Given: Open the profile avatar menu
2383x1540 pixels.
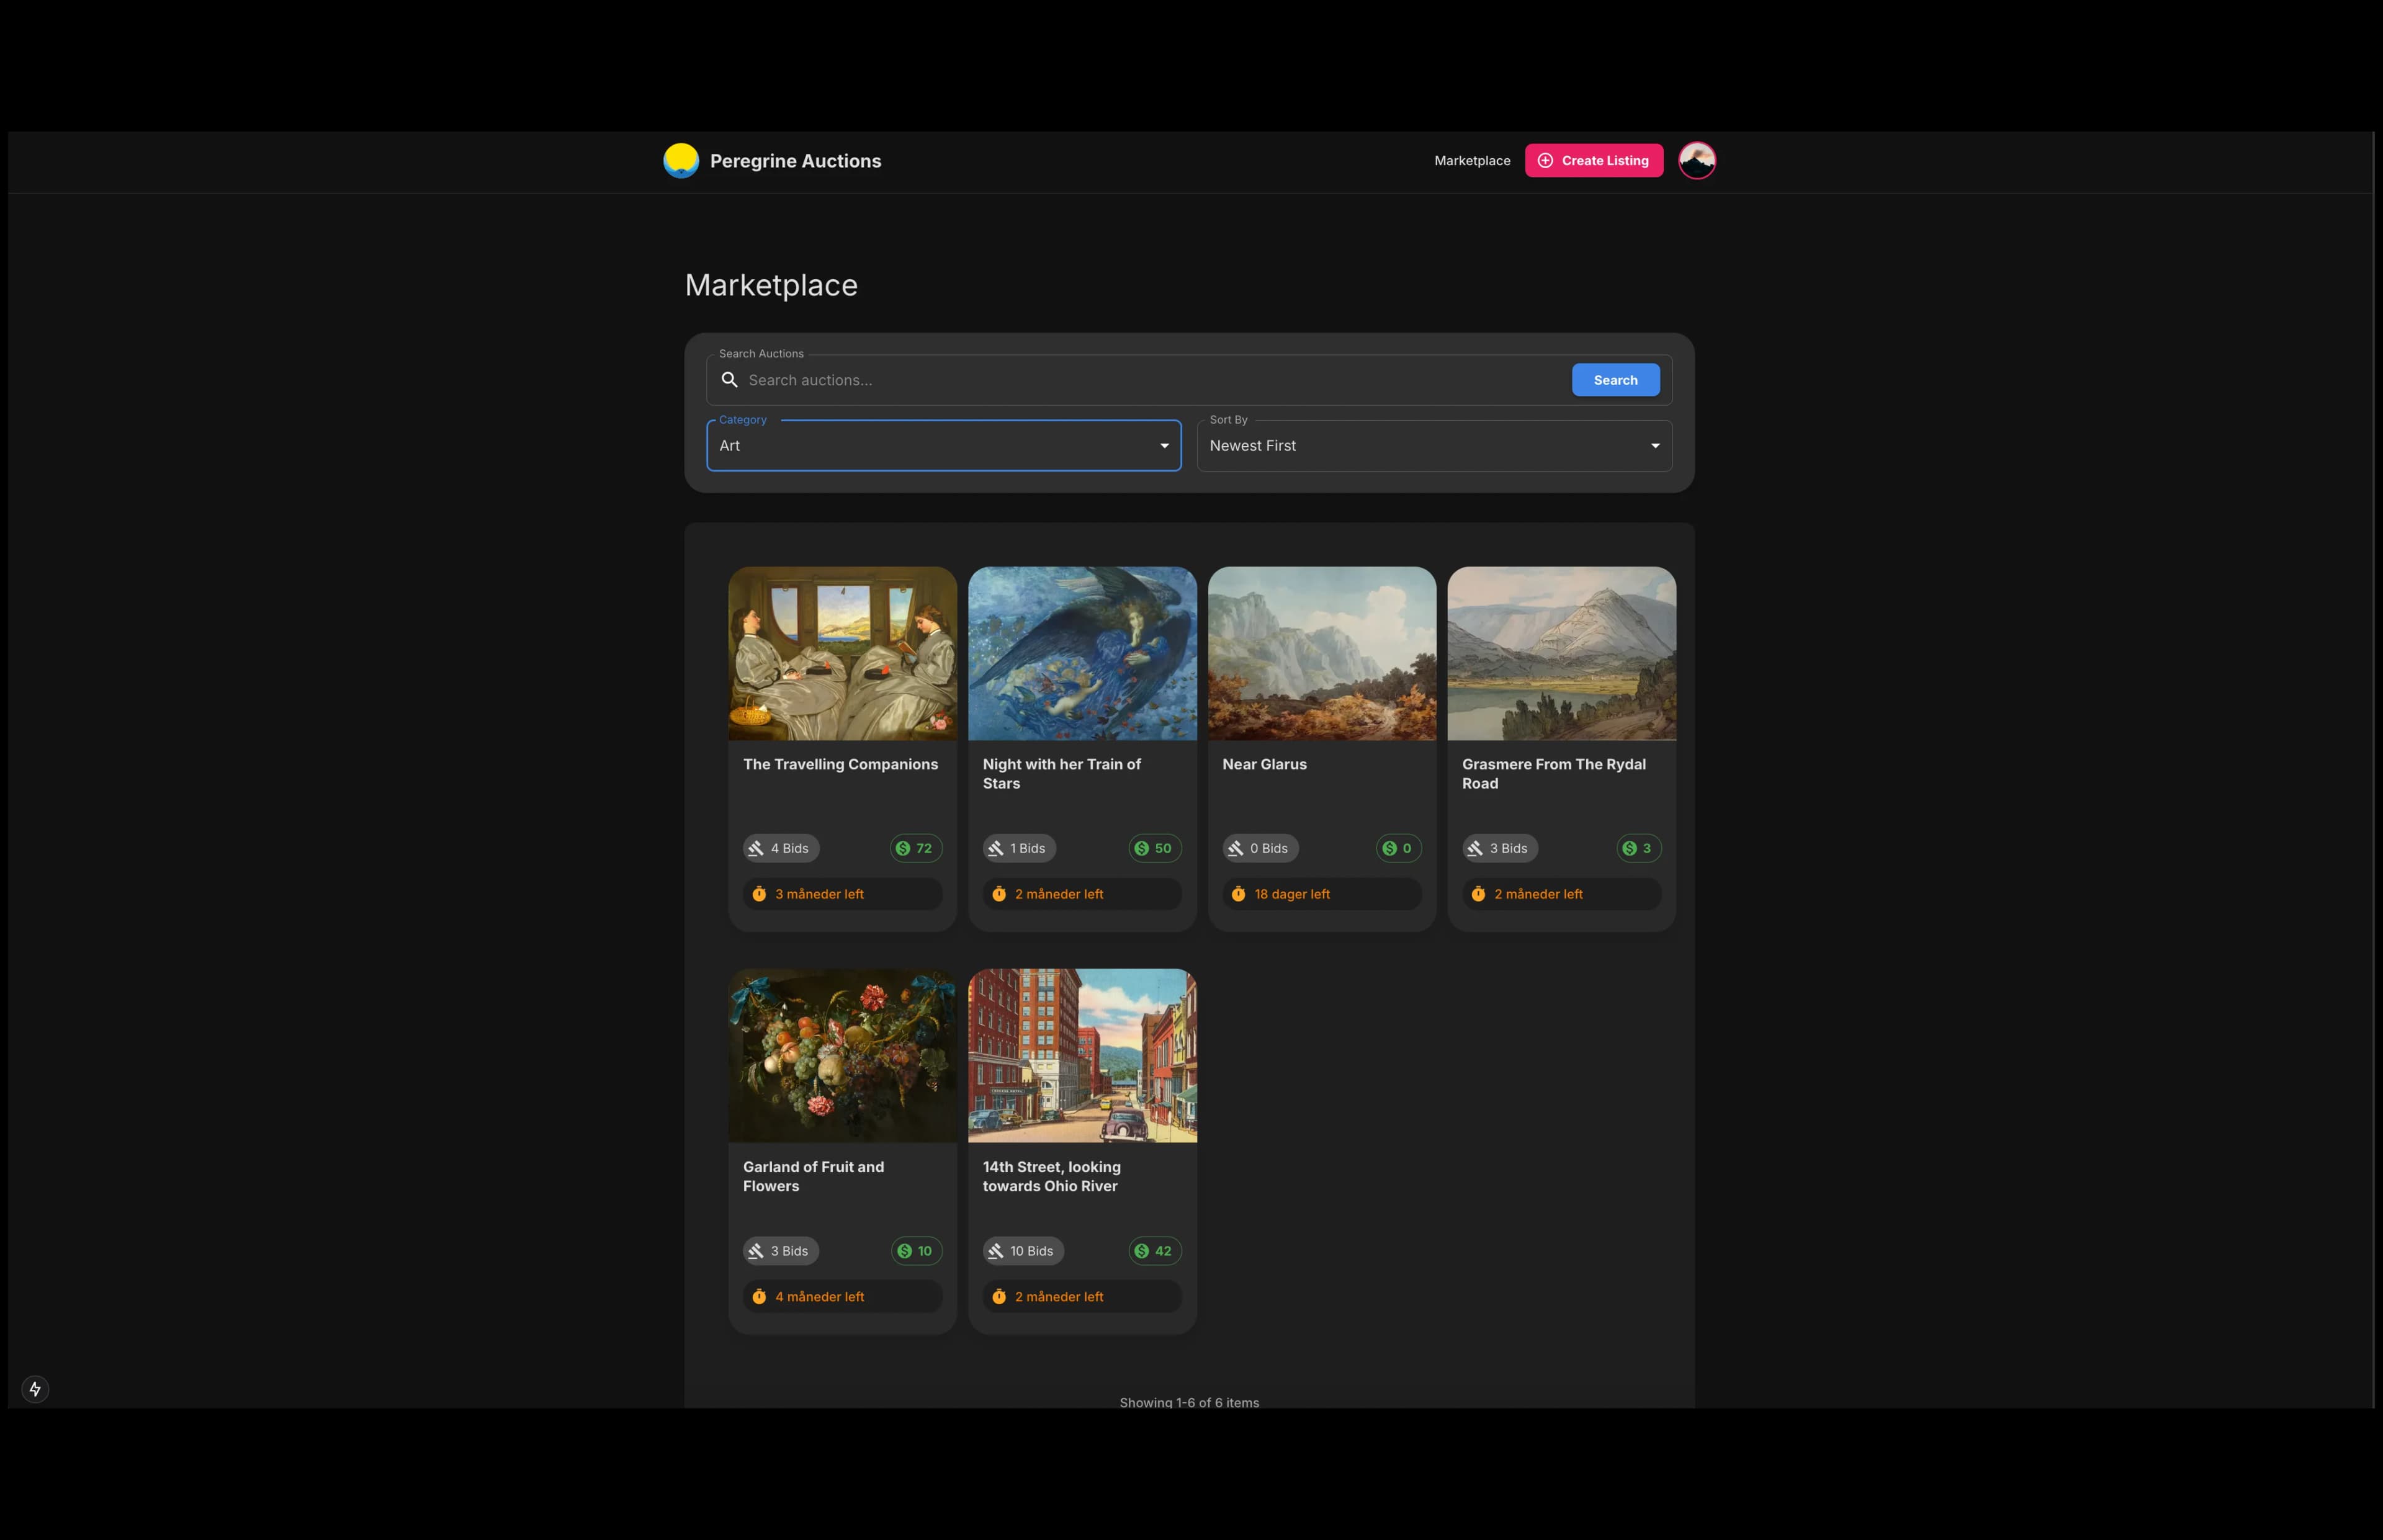Looking at the screenshot, I should [1696, 160].
